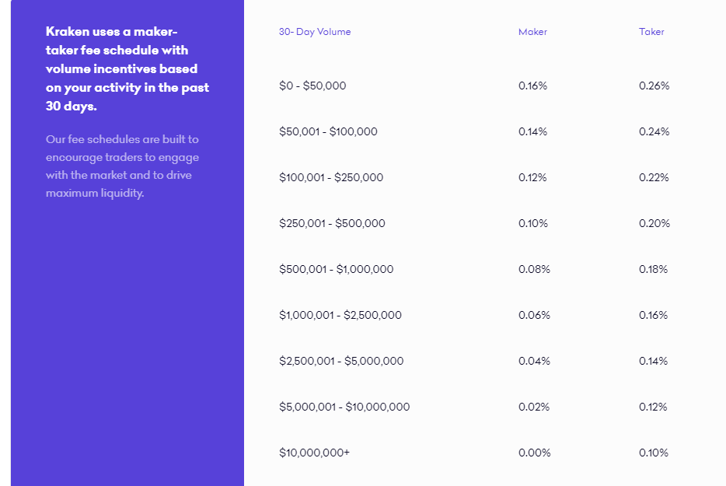Click the 0.26% taker fee value
The height and width of the screenshot is (486, 726).
click(654, 86)
